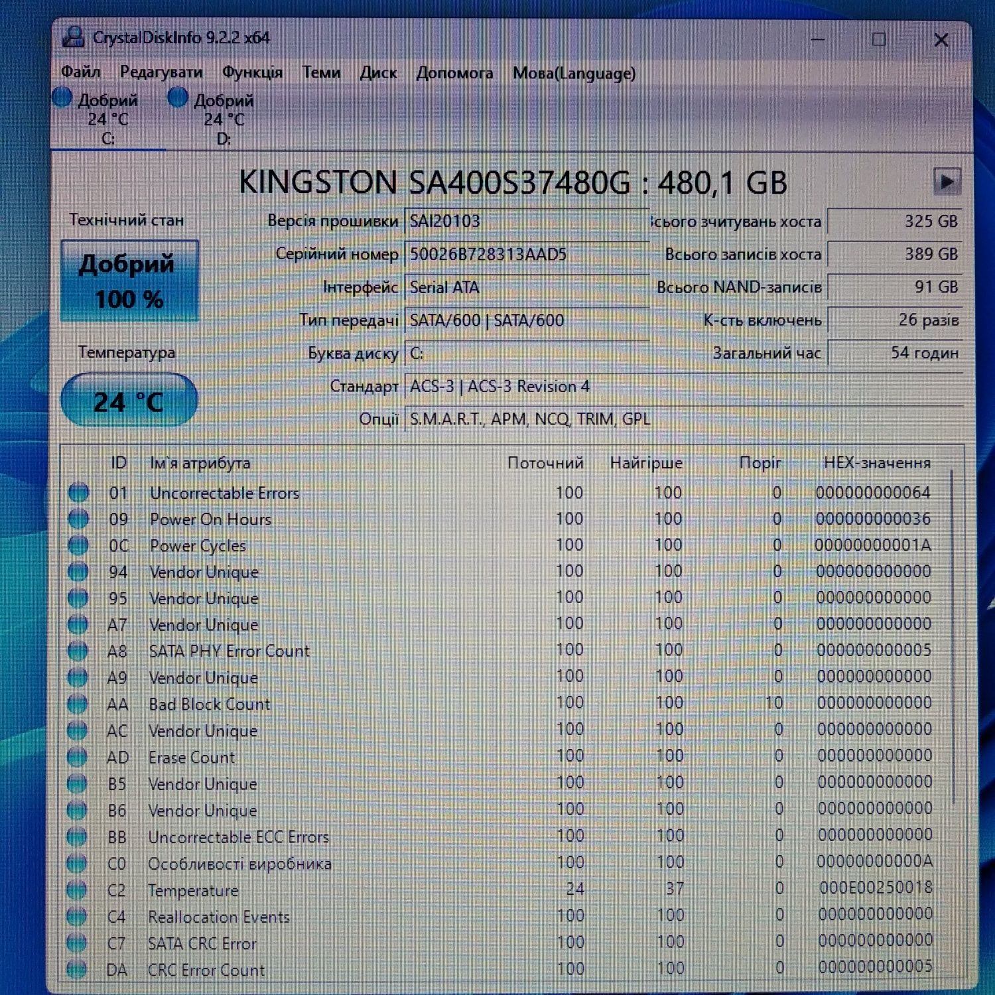Click the serial number field
995x995 pixels.
tap(527, 254)
